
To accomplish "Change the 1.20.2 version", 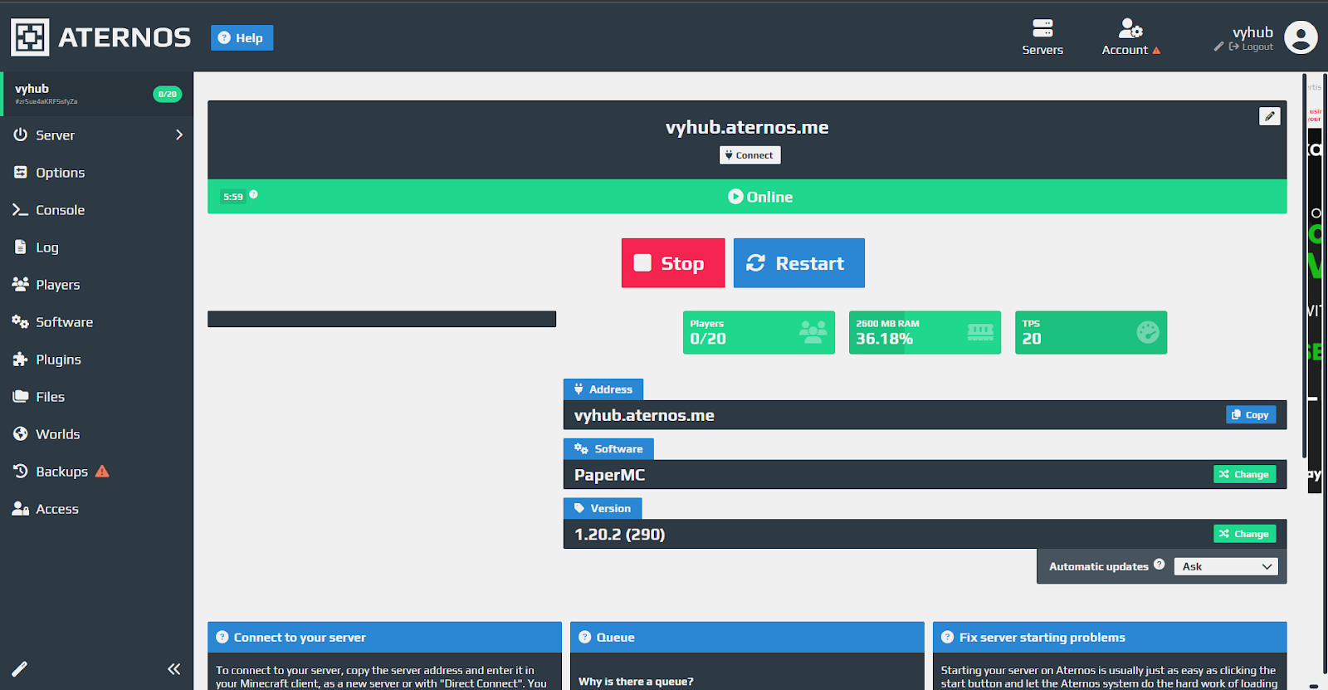I will click(1244, 533).
